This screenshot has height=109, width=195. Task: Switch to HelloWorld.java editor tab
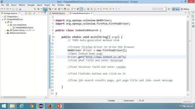click(58, 13)
